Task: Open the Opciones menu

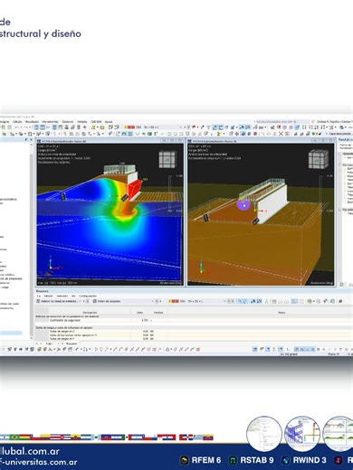Action: click(68, 122)
